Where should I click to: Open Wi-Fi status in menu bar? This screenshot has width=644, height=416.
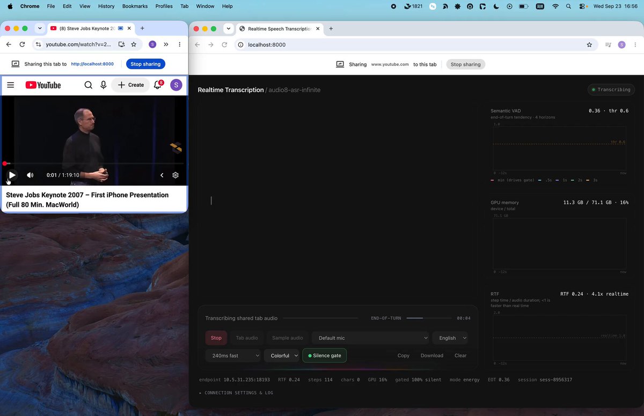pos(555,6)
